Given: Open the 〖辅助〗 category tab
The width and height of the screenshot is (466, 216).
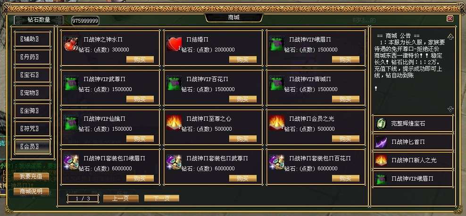Looking at the screenshot, I should pos(33,39).
